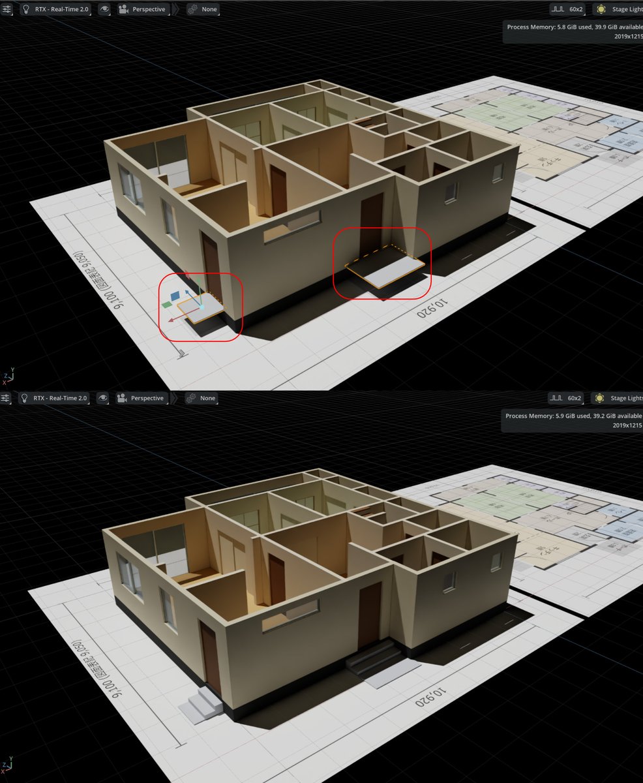Grab the red X-axis arrow of the move gizmo

pyautogui.click(x=172, y=319)
